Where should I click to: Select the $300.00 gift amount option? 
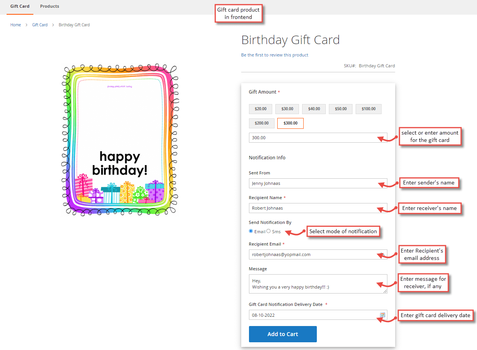tap(290, 123)
